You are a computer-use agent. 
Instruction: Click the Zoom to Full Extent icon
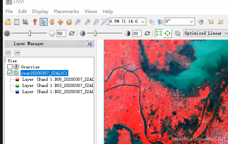point(104,22)
